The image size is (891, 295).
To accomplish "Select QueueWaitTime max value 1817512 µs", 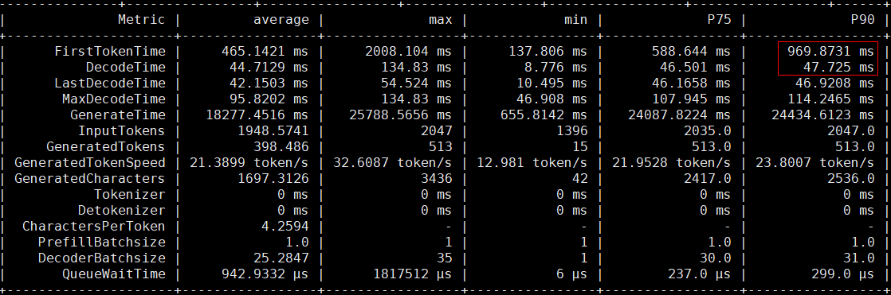I will 413,274.
